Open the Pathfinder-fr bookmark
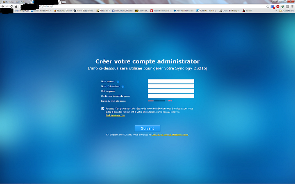 click(x=104, y=11)
